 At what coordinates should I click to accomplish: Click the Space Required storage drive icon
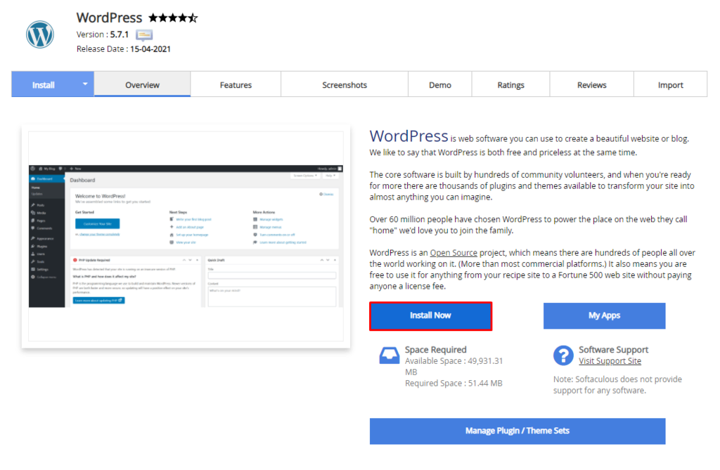tap(389, 355)
